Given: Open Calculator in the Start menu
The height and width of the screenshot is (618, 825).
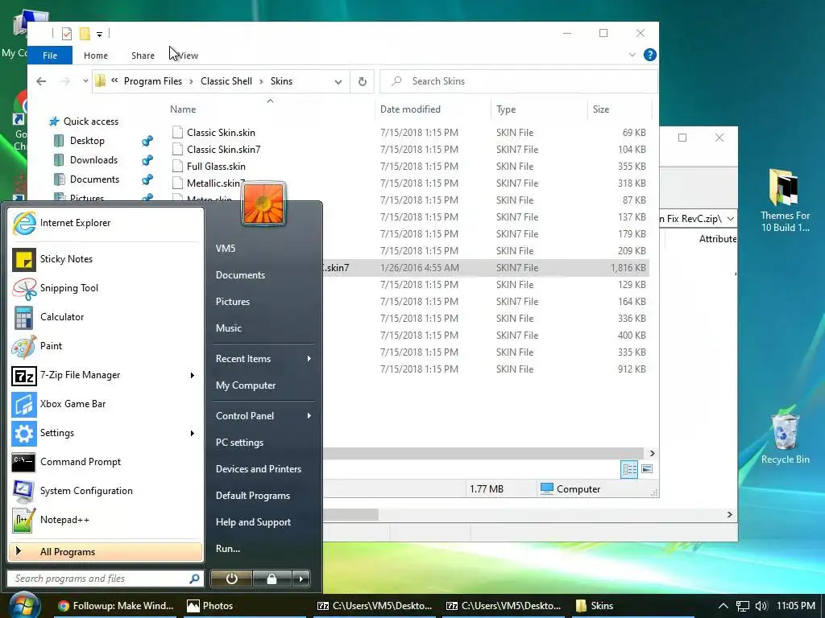Looking at the screenshot, I should coord(106,317).
